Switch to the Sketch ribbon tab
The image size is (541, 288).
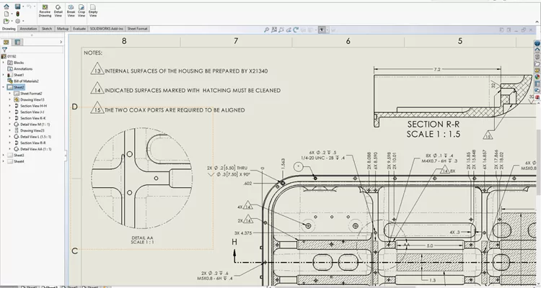coord(47,29)
